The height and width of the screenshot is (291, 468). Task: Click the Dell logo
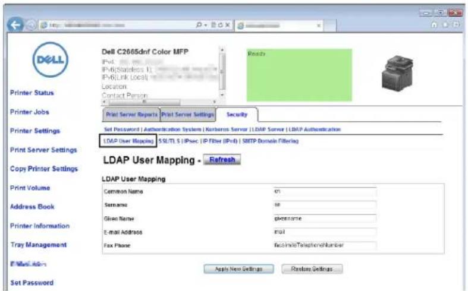[x=50, y=59]
